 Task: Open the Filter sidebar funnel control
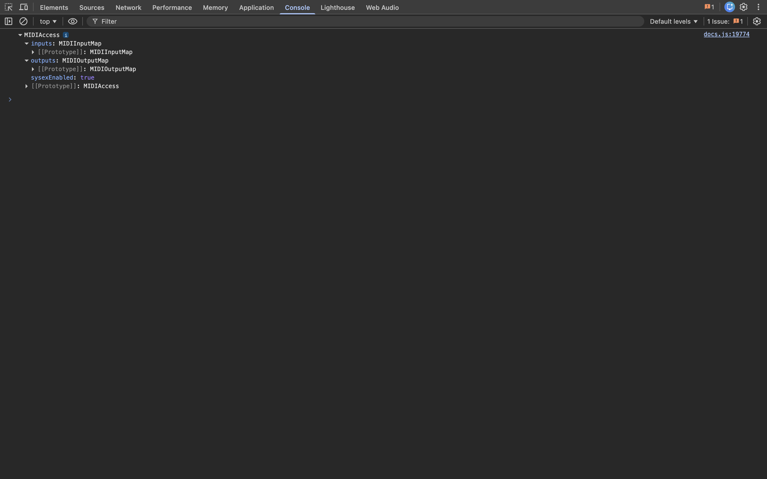tap(95, 21)
